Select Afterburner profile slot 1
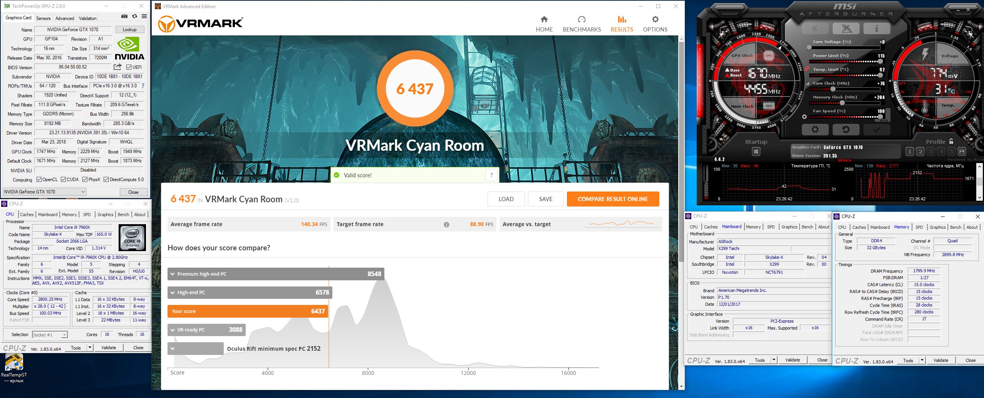984x398 pixels. coord(910,152)
